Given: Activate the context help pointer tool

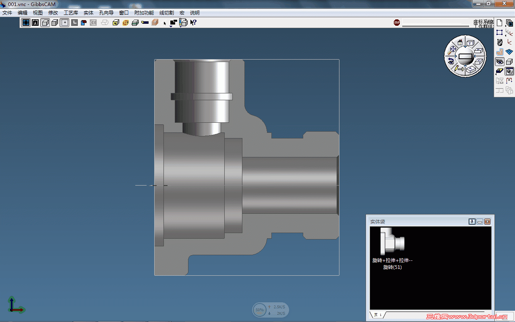Looking at the screenshot, I should point(193,23).
